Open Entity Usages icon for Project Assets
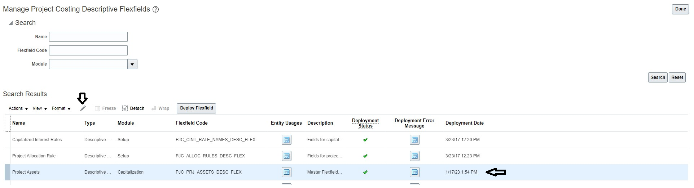694x188 pixels. [x=286, y=172]
